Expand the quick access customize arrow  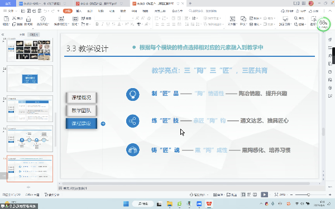pyautogui.click(x=58, y=11)
